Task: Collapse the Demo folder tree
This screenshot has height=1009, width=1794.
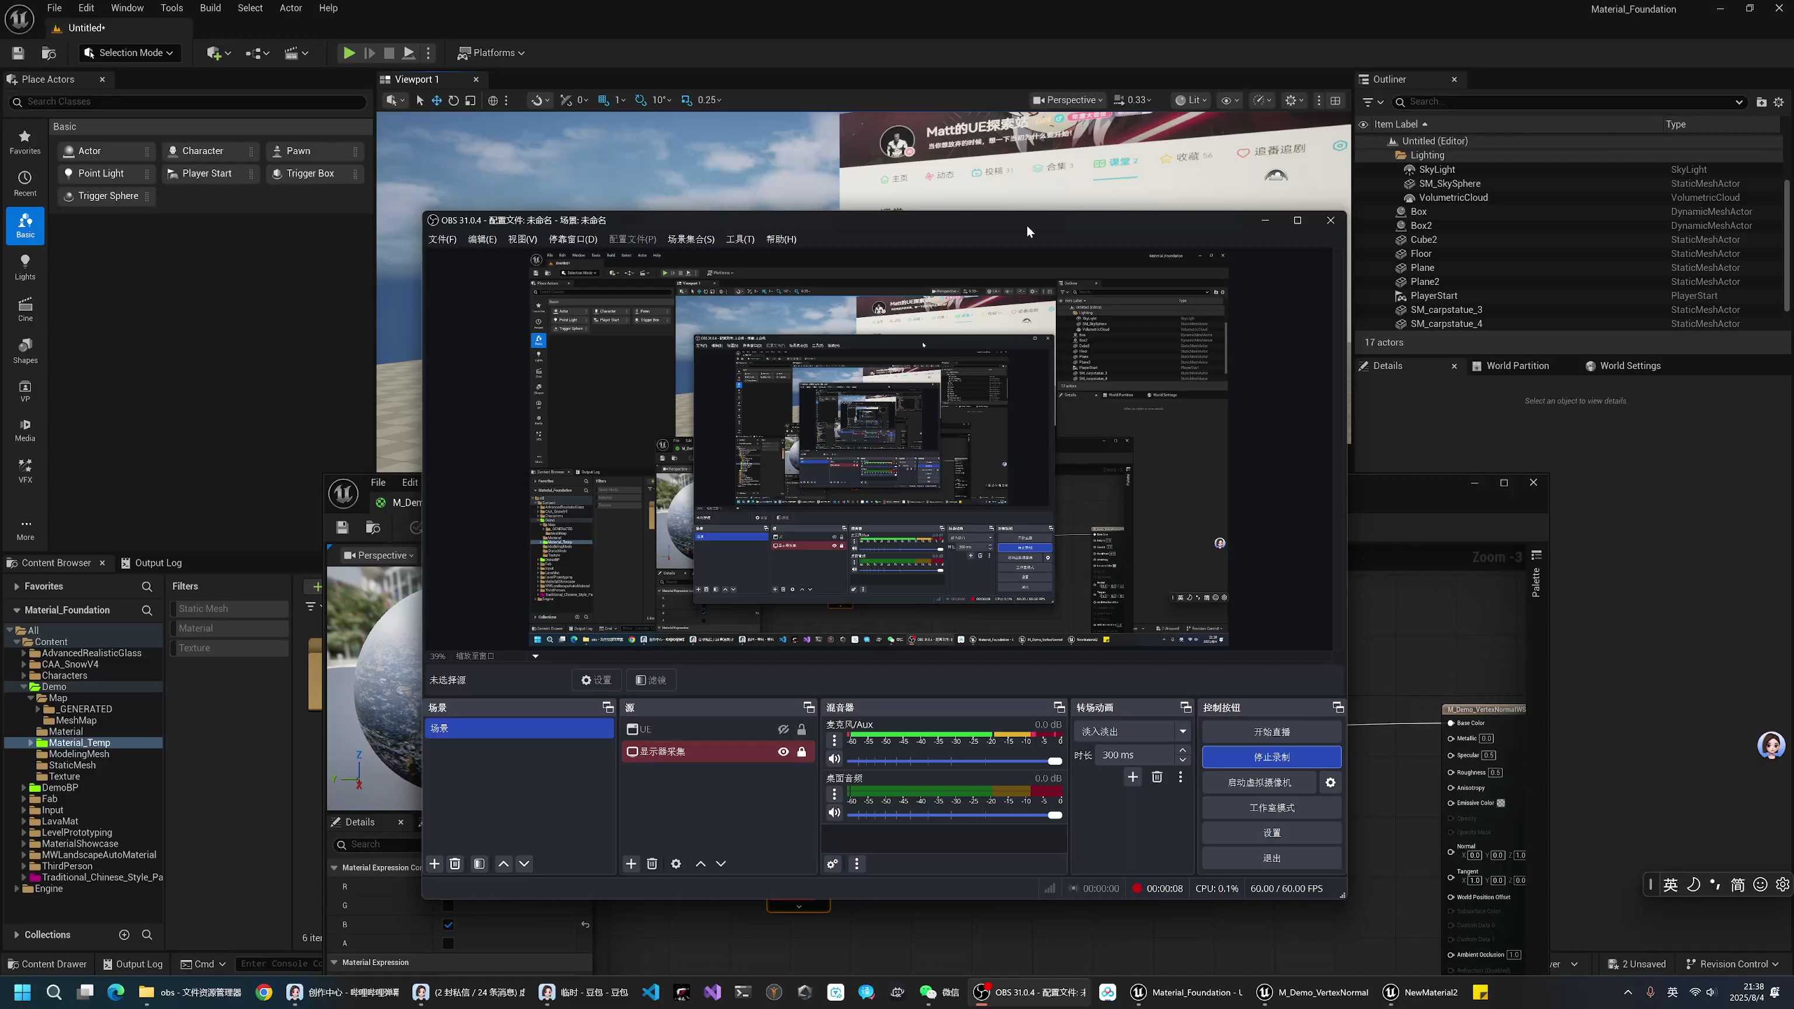Action: (24, 687)
